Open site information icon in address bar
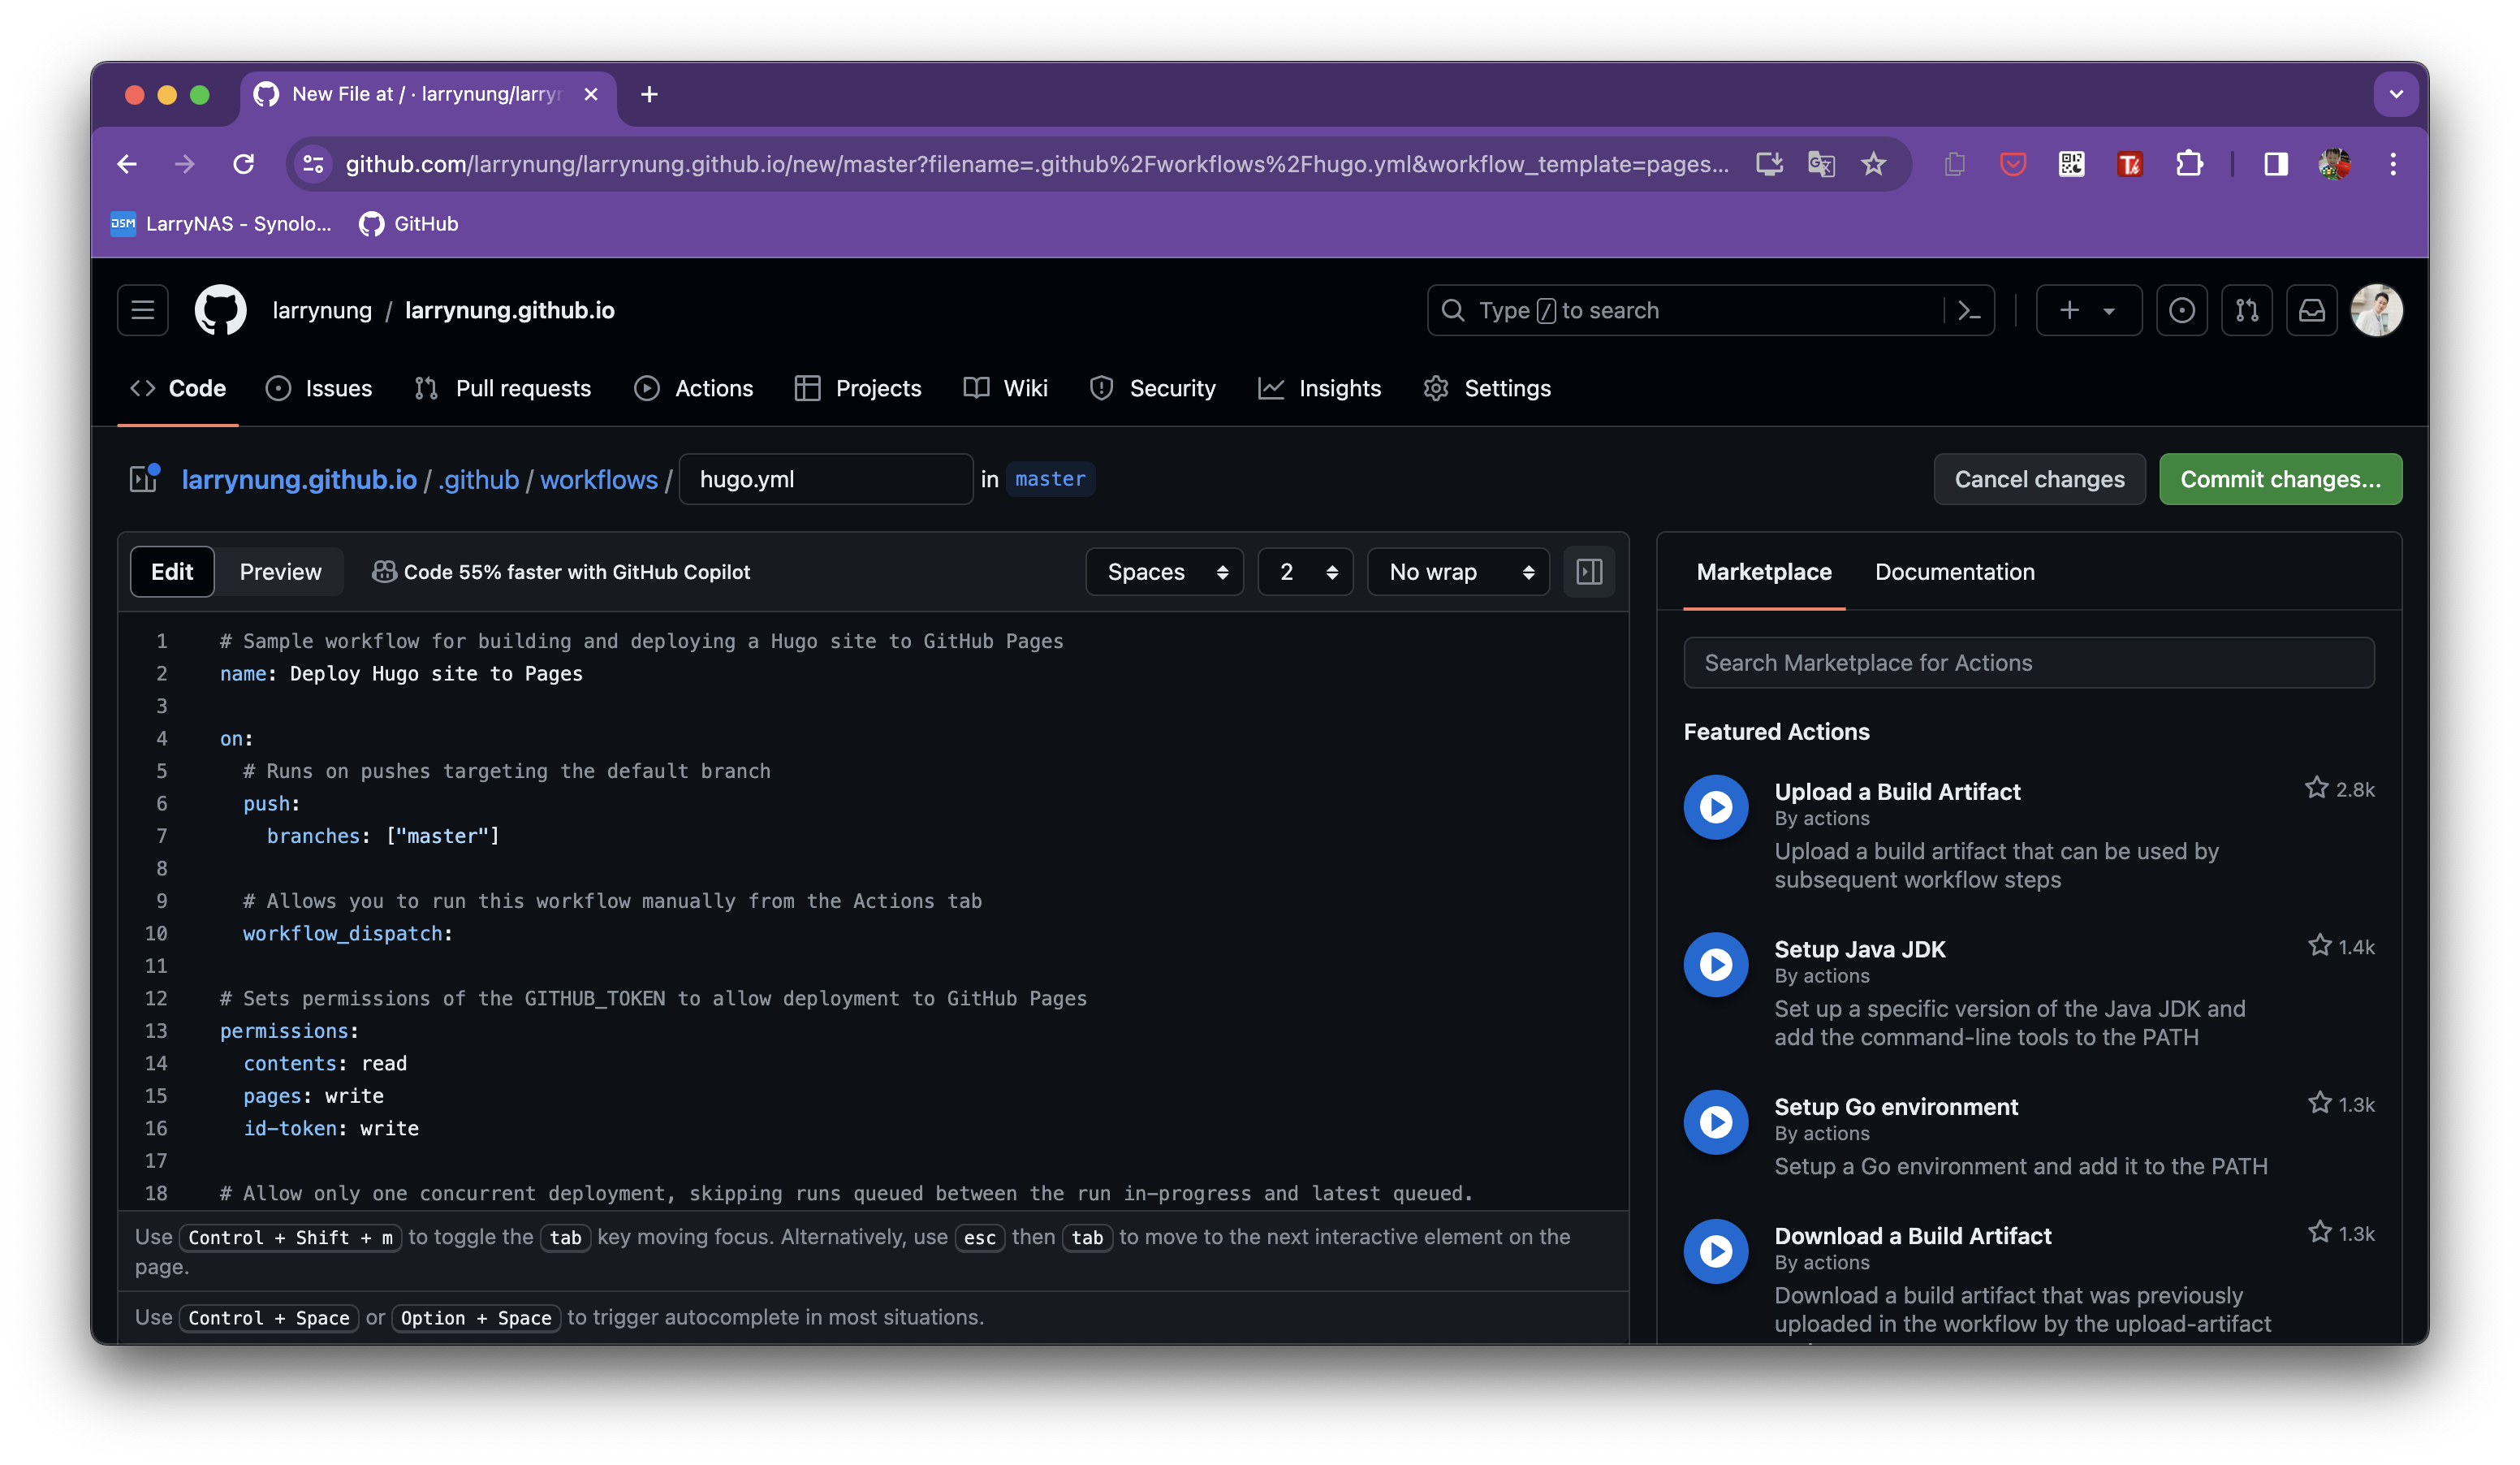 (x=313, y=164)
